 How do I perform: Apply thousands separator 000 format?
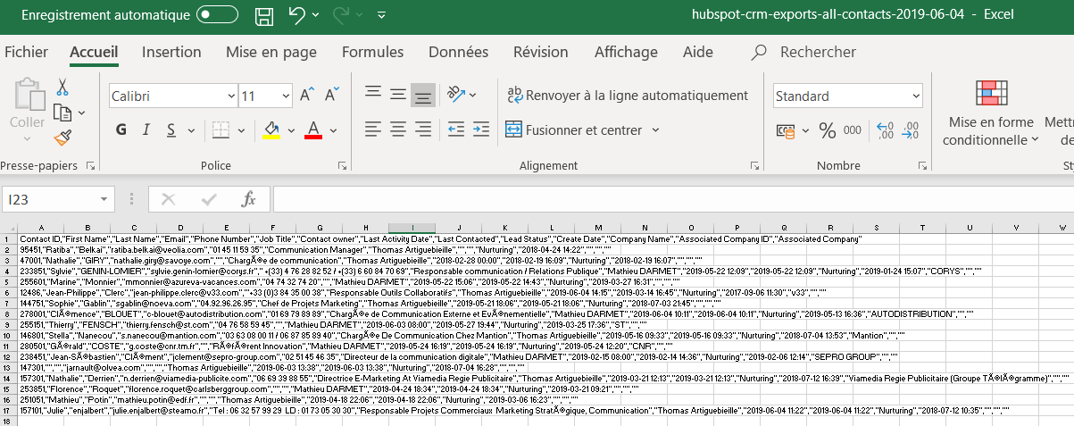click(854, 131)
